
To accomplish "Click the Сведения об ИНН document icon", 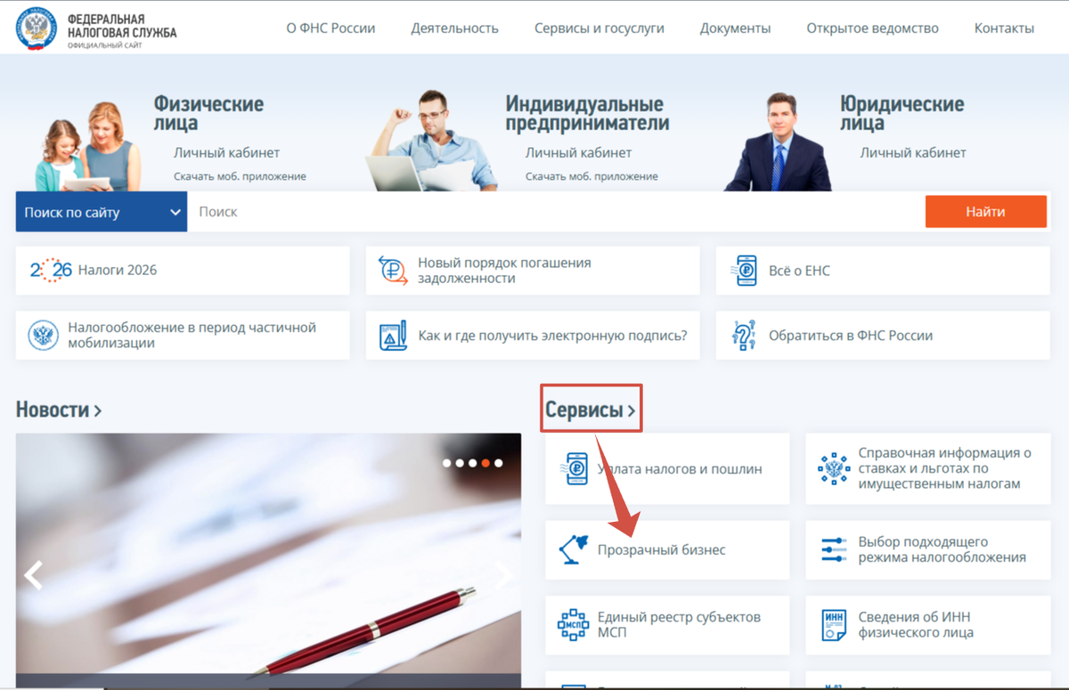I will [x=836, y=624].
